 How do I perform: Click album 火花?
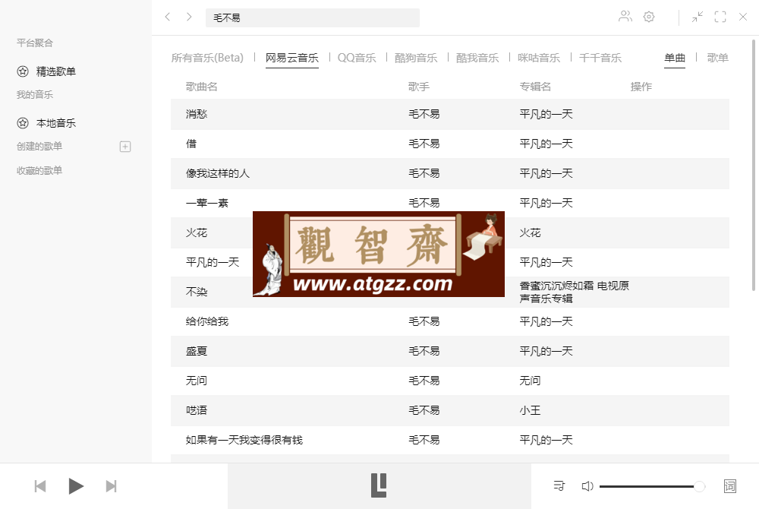point(530,233)
